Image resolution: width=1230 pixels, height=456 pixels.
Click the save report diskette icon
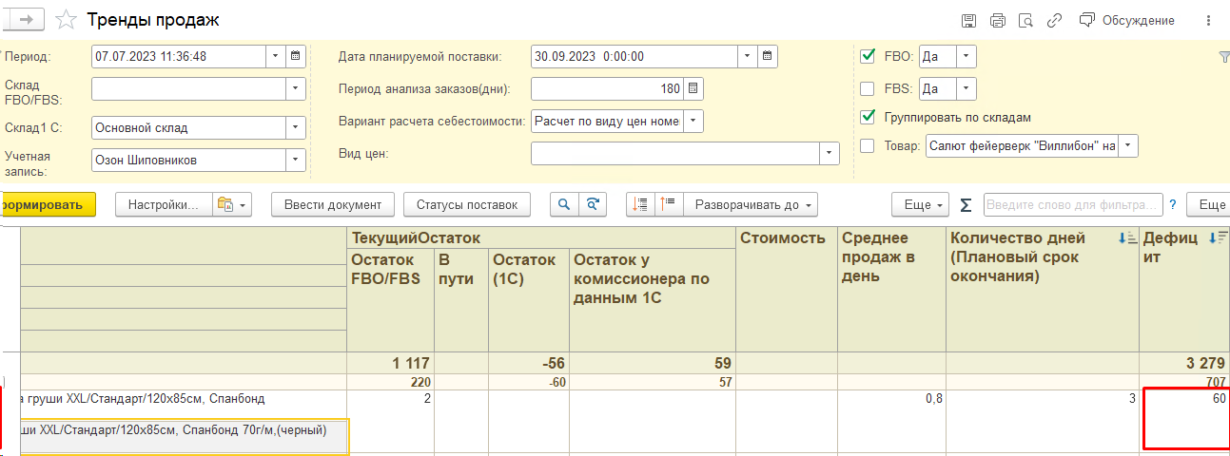tap(968, 20)
